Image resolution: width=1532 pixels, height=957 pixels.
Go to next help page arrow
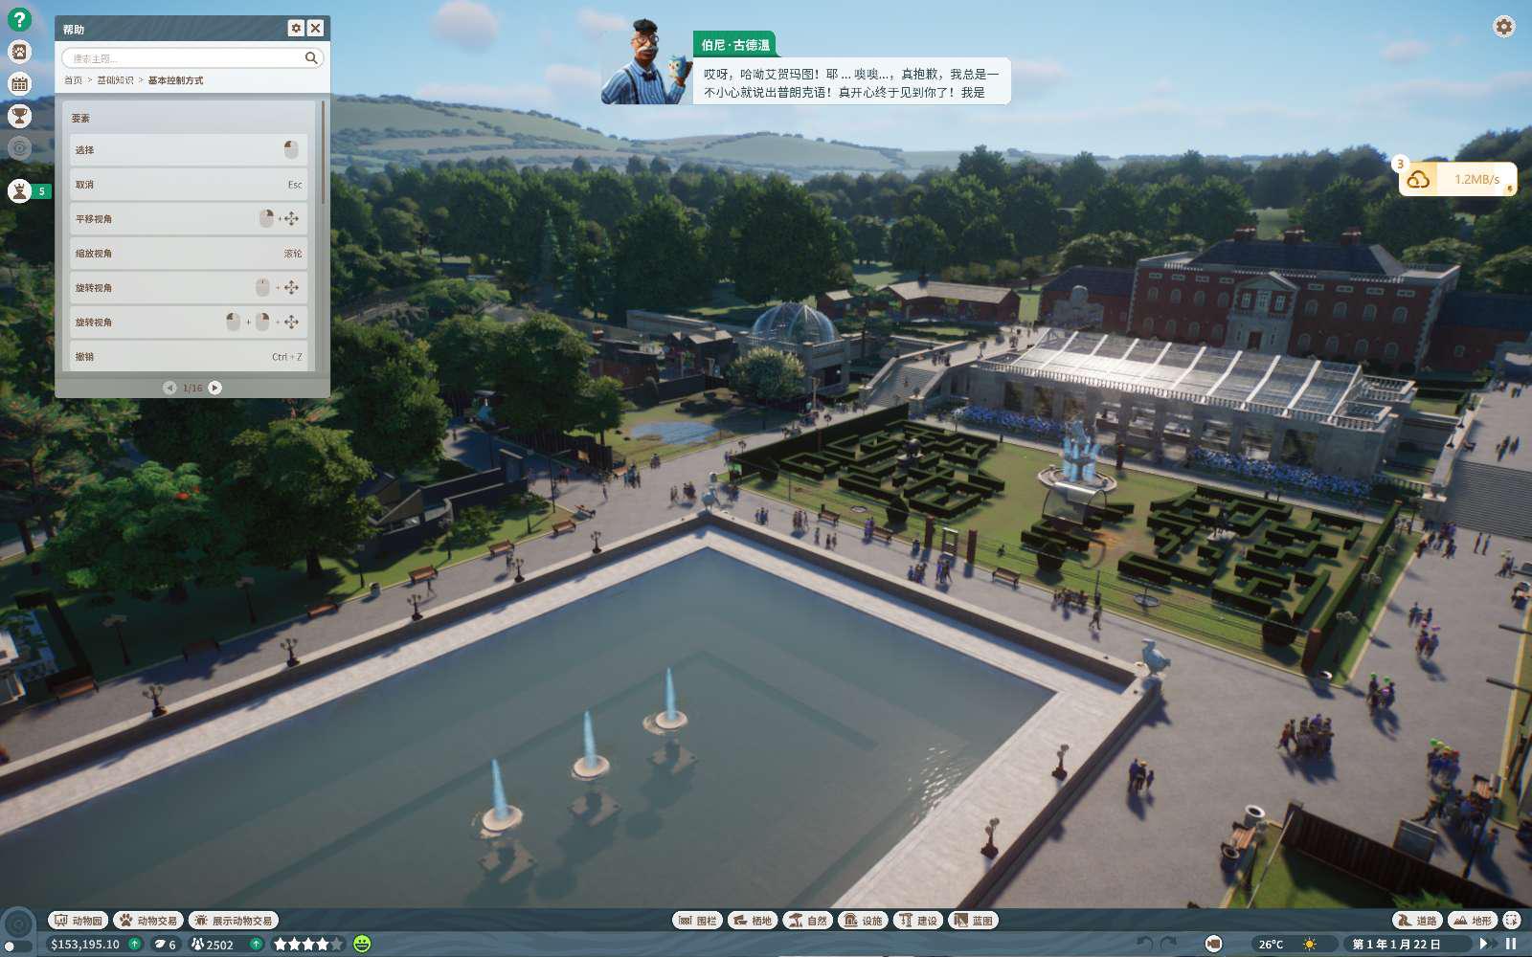point(214,388)
